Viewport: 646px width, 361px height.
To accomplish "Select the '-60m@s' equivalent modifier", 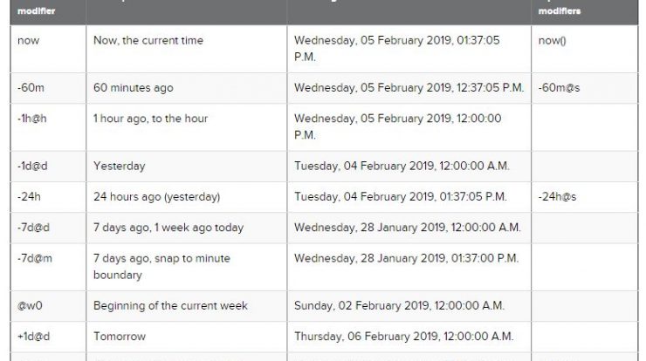I will [559, 88].
